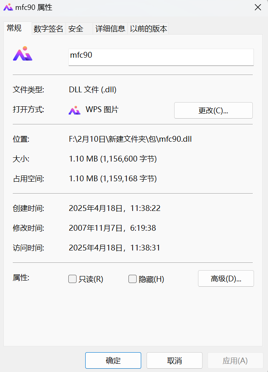Switch to the 安全 tab

pyautogui.click(x=76, y=29)
